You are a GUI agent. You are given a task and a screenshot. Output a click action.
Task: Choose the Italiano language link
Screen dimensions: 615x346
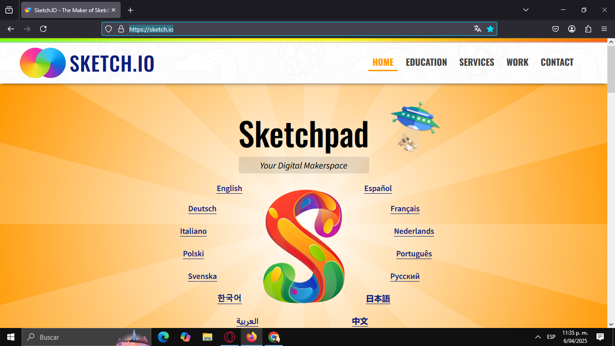click(194, 231)
